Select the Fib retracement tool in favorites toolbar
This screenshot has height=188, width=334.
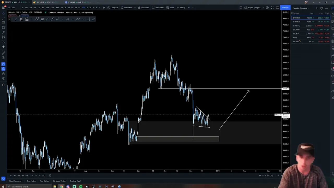pos(42,19)
